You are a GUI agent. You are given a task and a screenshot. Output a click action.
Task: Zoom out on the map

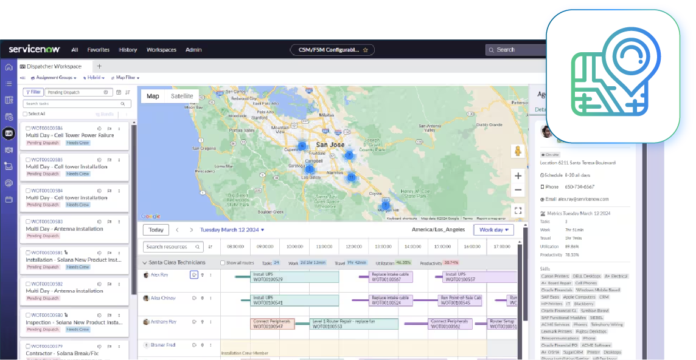(518, 190)
